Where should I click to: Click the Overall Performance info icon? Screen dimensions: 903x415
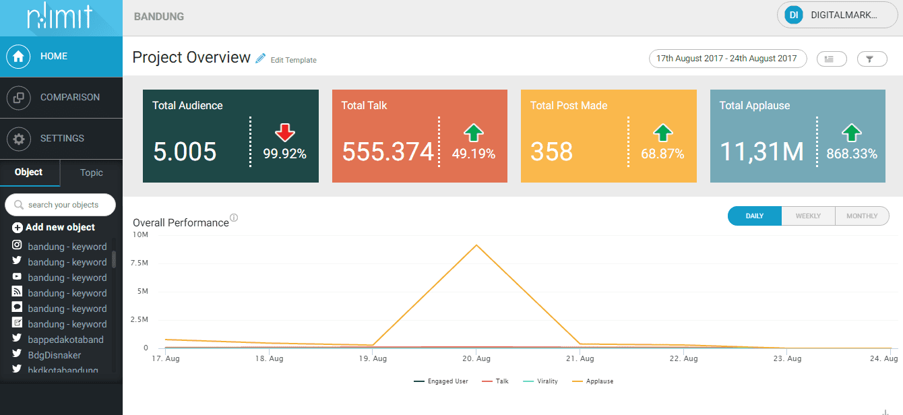pyautogui.click(x=234, y=218)
